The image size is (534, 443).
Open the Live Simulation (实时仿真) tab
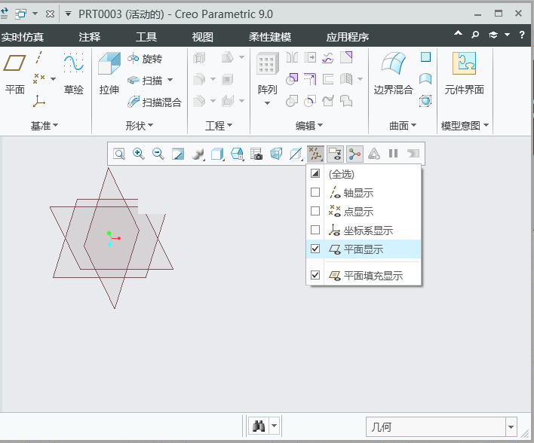[23, 37]
